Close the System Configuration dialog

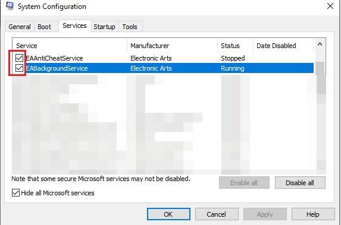pyautogui.click(x=330, y=6)
